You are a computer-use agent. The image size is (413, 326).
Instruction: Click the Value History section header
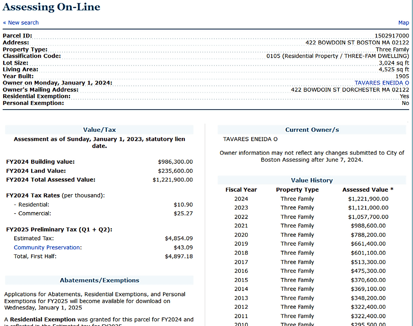tap(312, 180)
